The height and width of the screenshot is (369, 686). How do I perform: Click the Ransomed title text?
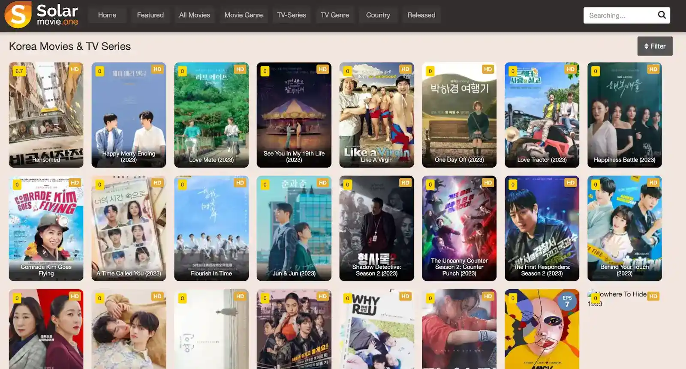coord(46,160)
